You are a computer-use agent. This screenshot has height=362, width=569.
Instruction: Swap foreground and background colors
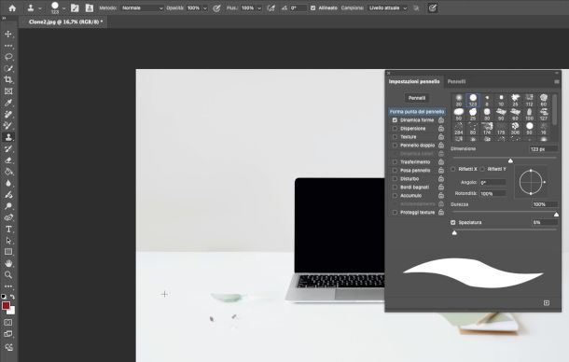click(x=13, y=297)
